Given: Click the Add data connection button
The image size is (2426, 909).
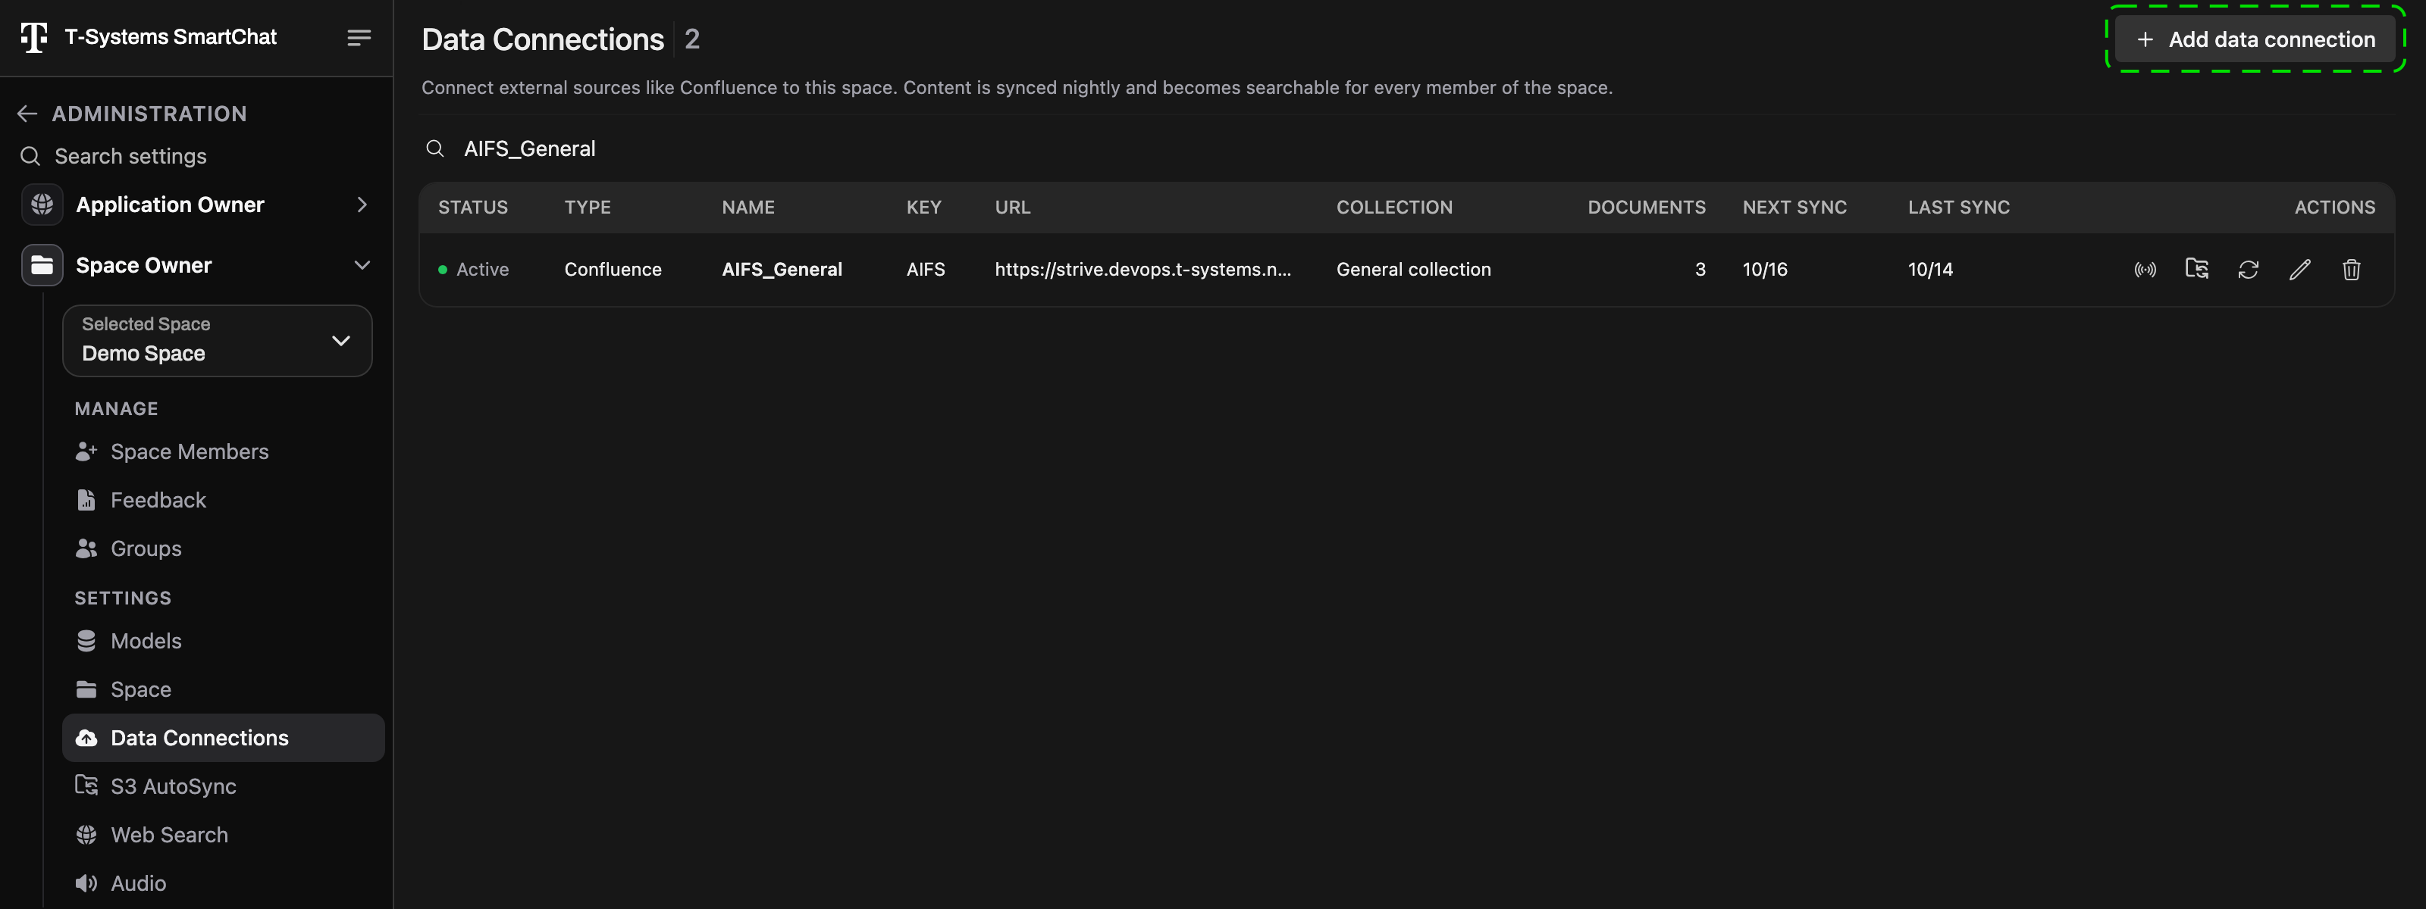Looking at the screenshot, I should (2255, 39).
